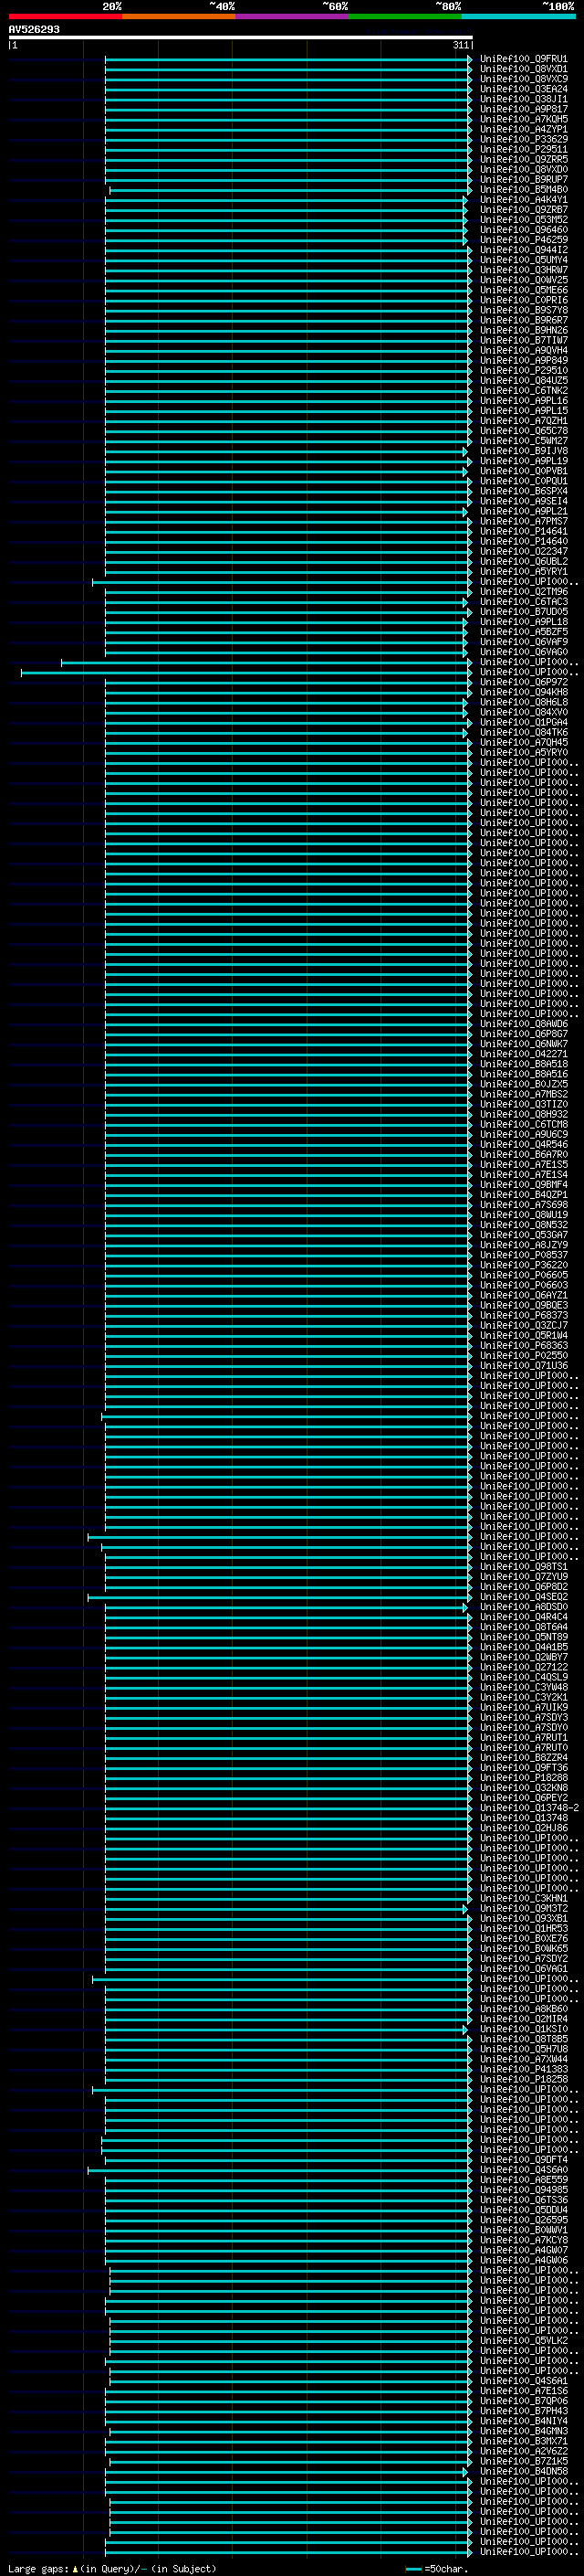
Task: Select label UniRef100_P14641
Action: [x=523, y=531]
